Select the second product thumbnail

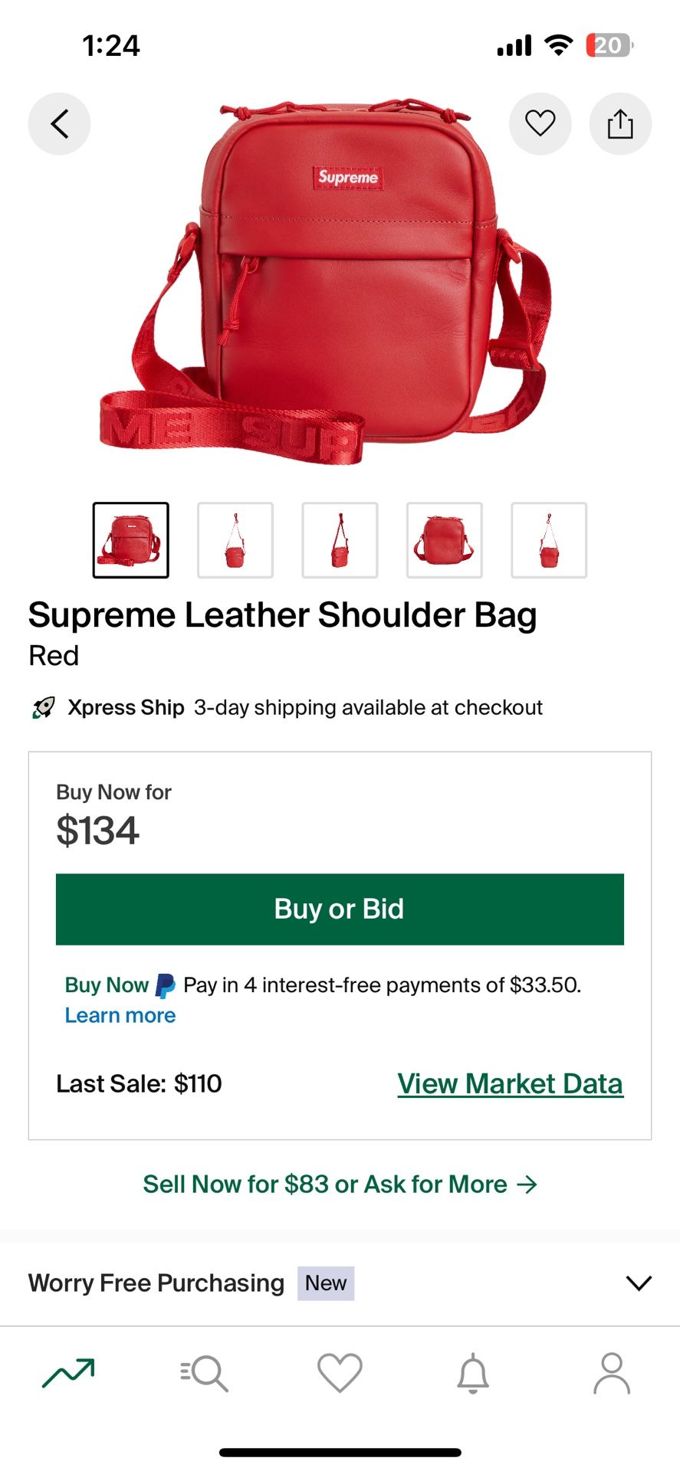pyautogui.click(x=235, y=540)
